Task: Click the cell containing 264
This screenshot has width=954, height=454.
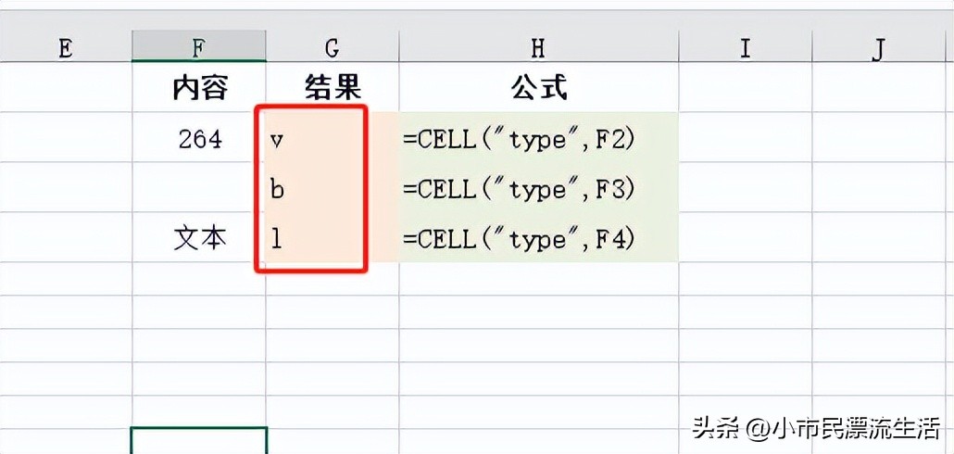Action: tap(199, 139)
